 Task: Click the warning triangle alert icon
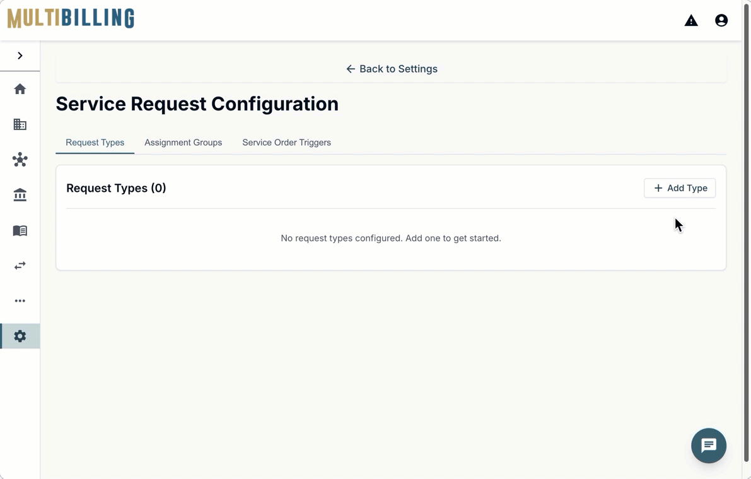click(691, 20)
